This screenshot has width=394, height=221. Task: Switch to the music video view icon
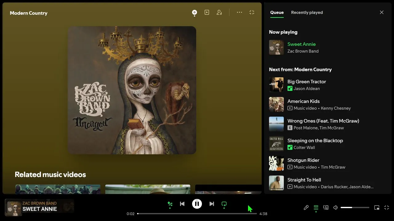pyautogui.click(x=207, y=12)
